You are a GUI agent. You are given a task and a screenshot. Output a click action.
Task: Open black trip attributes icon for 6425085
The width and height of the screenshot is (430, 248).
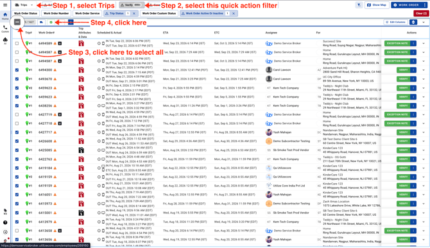pyautogui.click(x=81, y=150)
